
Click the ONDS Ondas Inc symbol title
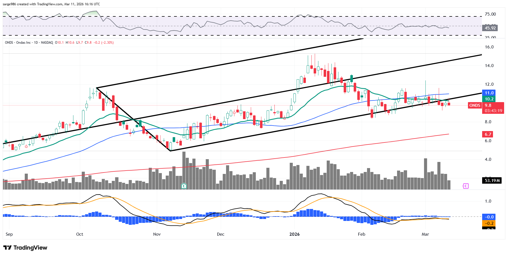(x=18, y=43)
